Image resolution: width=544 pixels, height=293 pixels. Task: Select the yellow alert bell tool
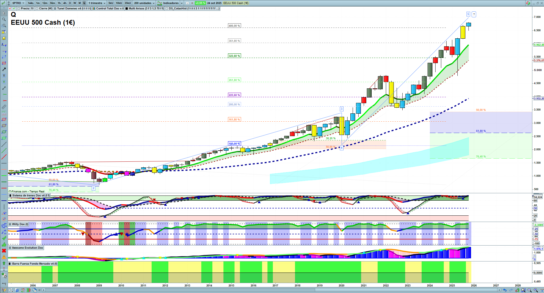tap(4, 38)
